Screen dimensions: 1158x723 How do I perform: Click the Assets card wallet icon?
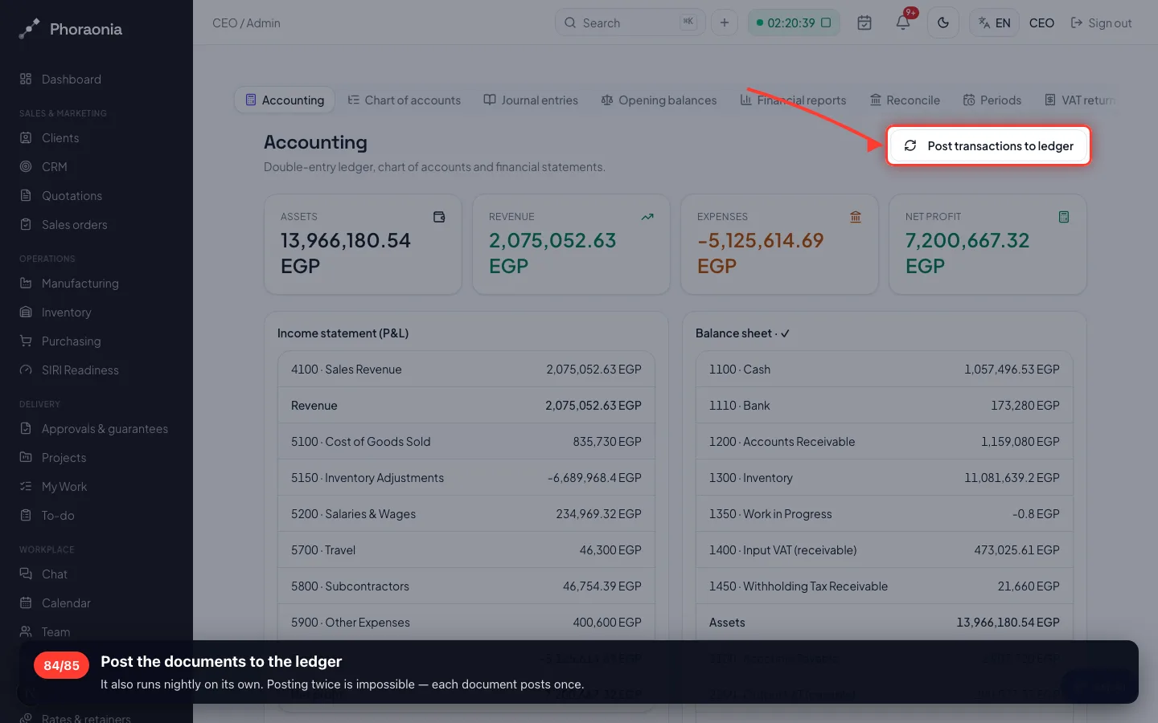[x=439, y=217]
